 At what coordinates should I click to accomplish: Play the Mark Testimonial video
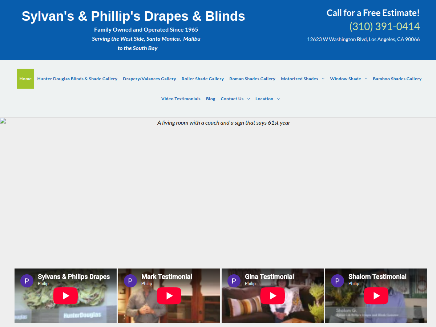click(x=169, y=296)
